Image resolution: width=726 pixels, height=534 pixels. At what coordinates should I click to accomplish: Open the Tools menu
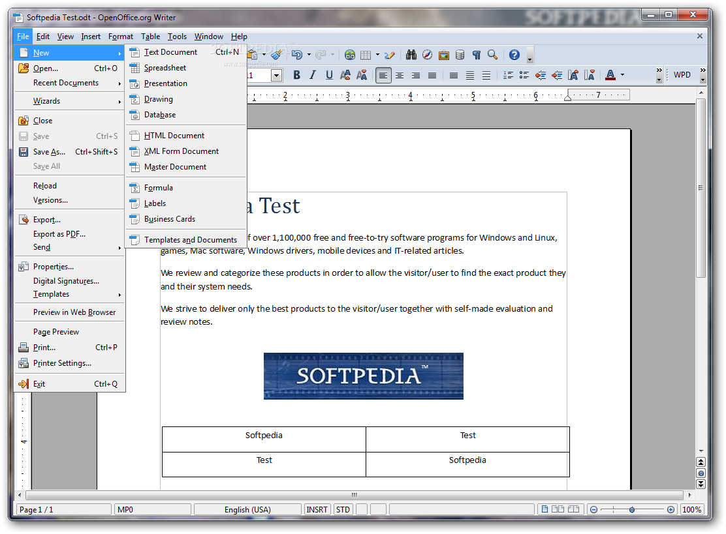(x=177, y=37)
